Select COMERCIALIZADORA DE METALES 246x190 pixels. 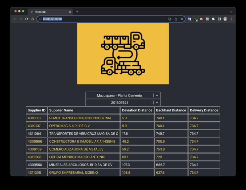[76, 149]
